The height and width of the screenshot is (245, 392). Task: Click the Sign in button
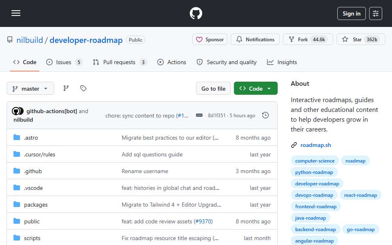[x=351, y=13]
